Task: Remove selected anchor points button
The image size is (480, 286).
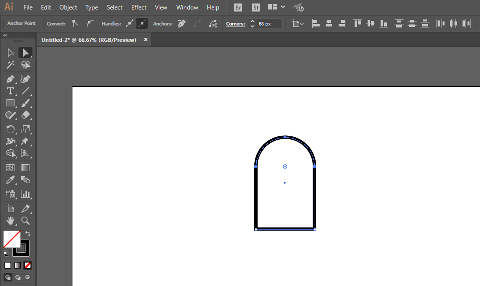Action: tap(181, 23)
